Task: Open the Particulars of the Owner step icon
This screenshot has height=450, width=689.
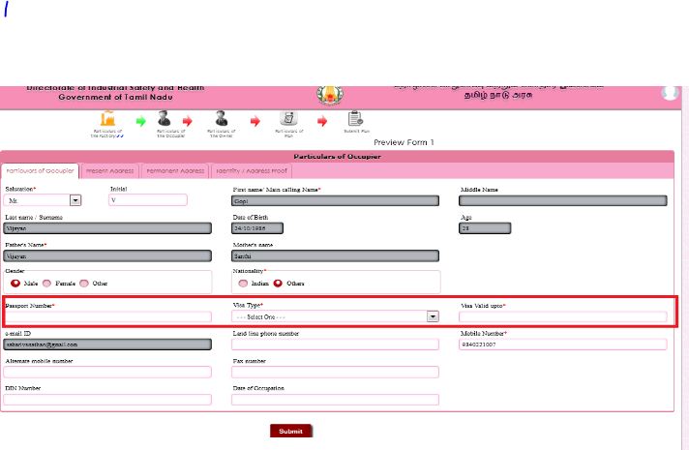Action: pos(222,118)
